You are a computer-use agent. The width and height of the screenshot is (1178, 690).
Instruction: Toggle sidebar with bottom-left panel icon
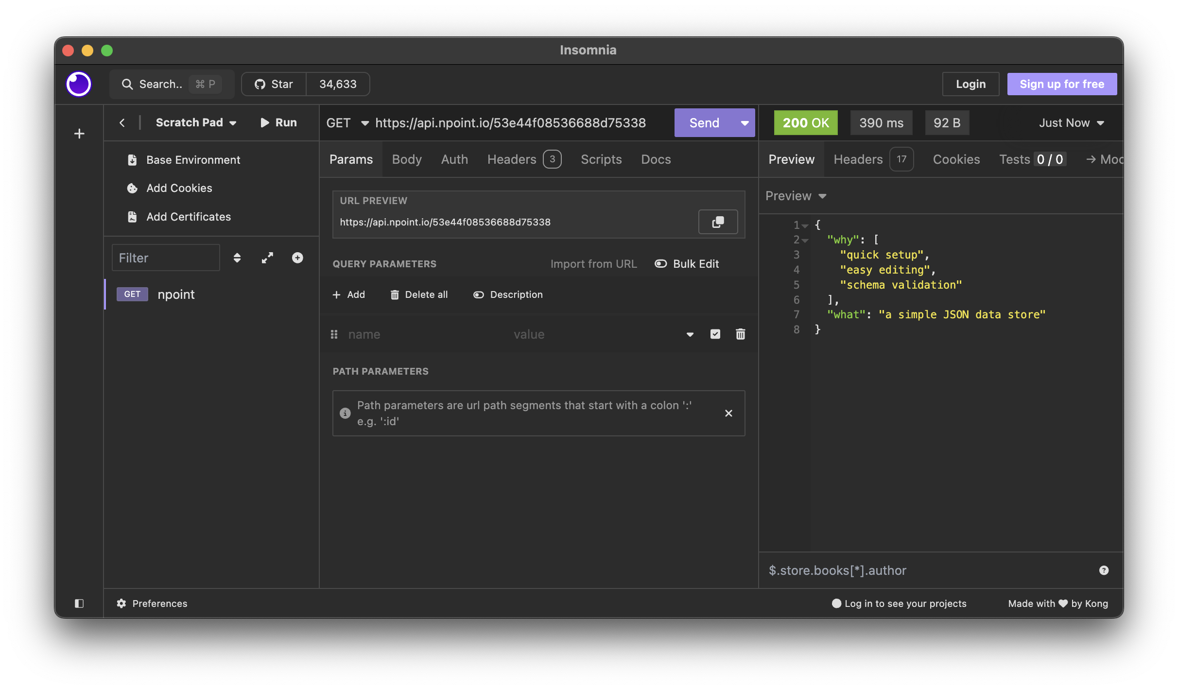point(79,604)
